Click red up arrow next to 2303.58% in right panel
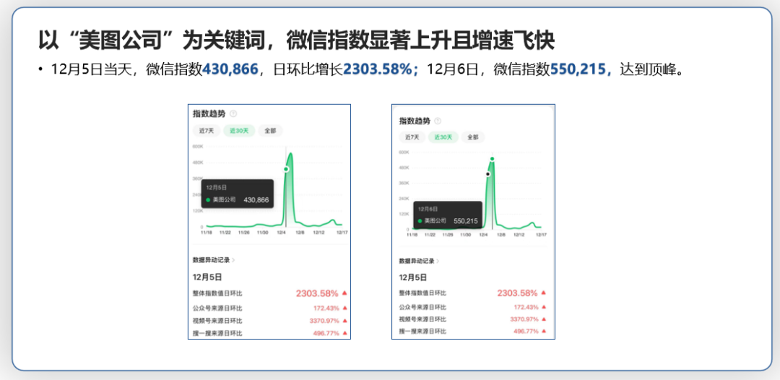780x380 pixels. 544,293
